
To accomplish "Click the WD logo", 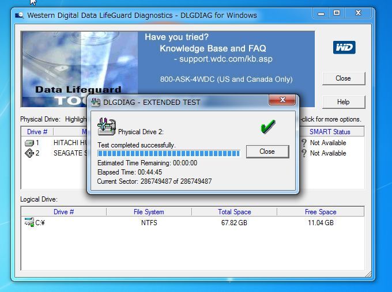I will click(x=344, y=47).
